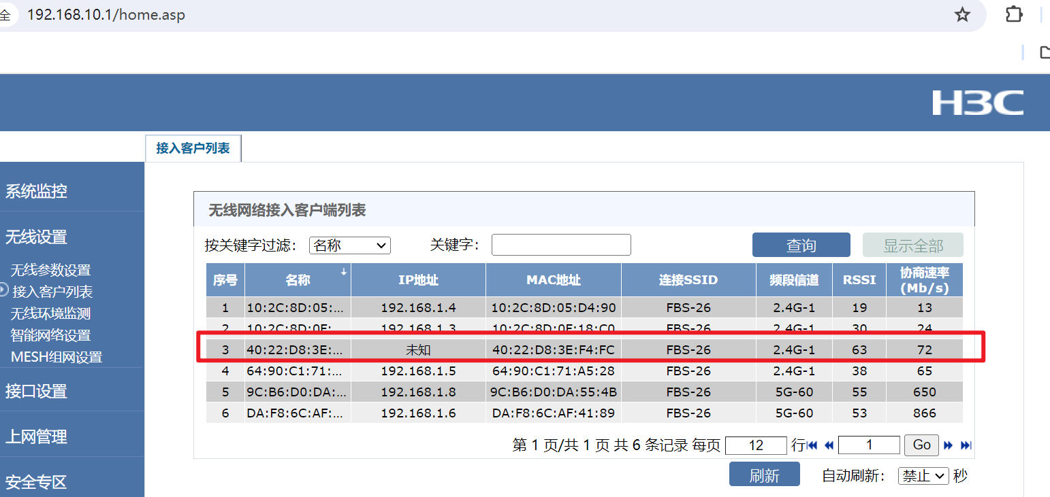The height and width of the screenshot is (497, 1050).
Task: Click the 协商速率 column header
Action: pos(925,280)
